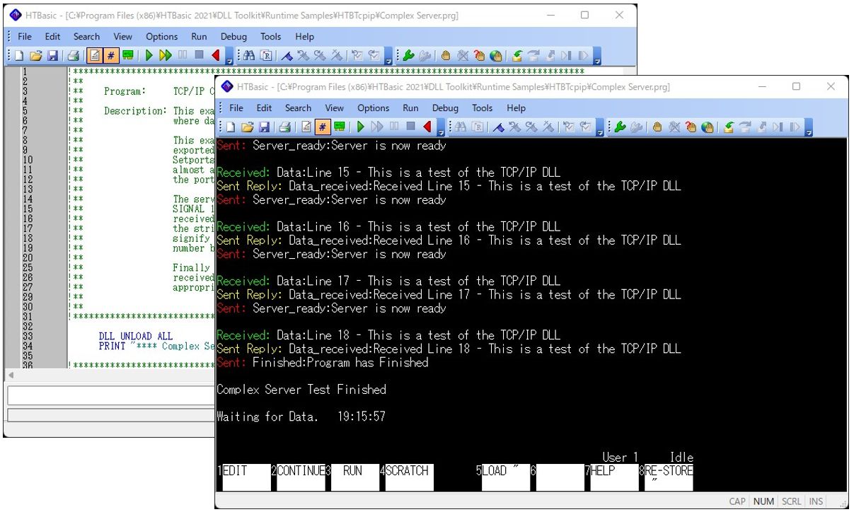The height and width of the screenshot is (512, 854).
Task: Click binoculars Find icon in back window
Action: coord(249,55)
